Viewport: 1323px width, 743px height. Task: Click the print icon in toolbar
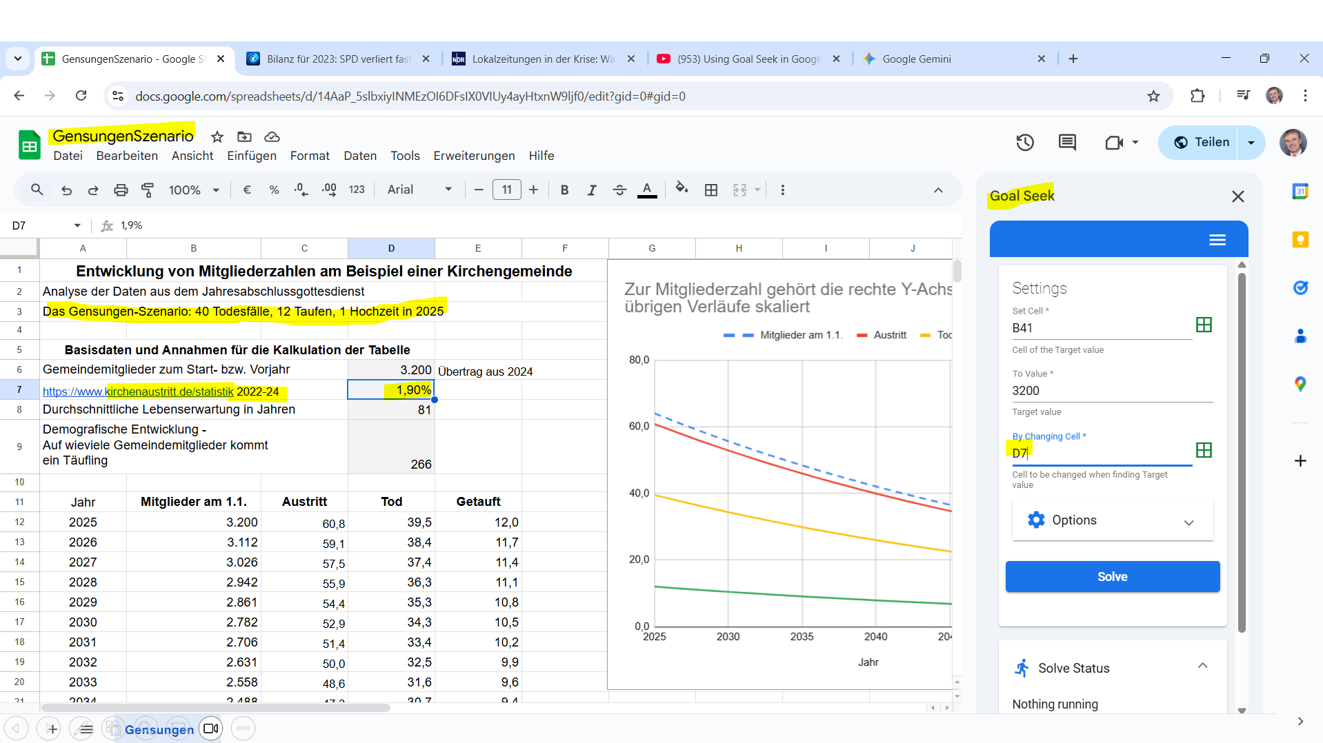121,190
